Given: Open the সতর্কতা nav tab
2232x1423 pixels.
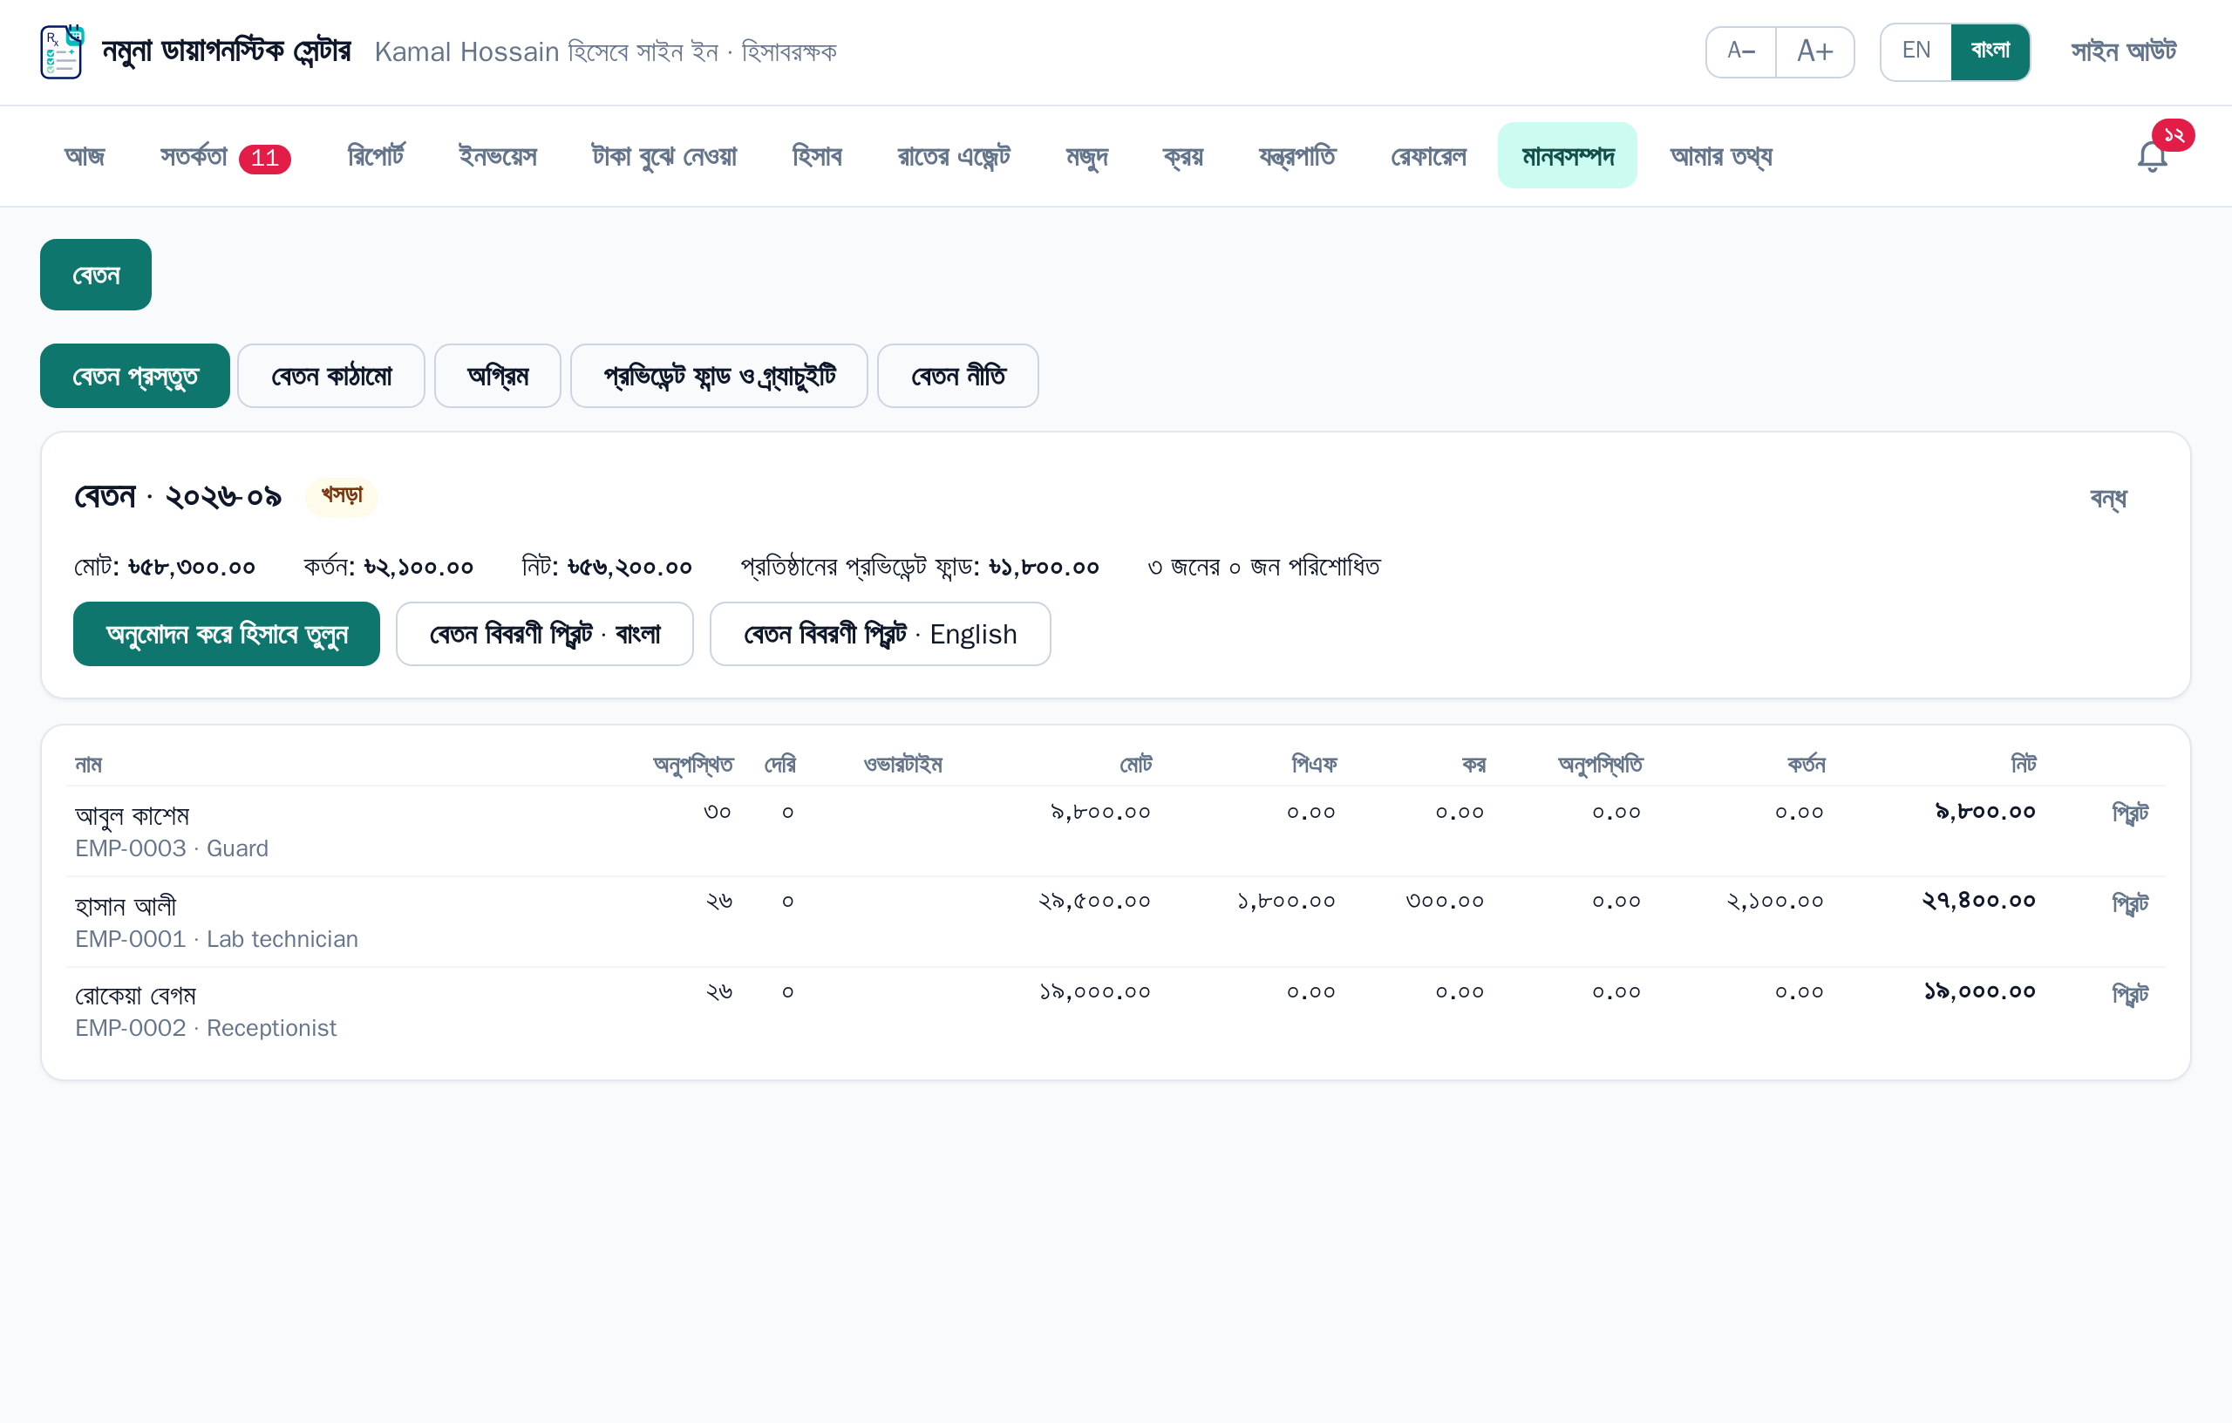Looking at the screenshot, I should point(225,156).
